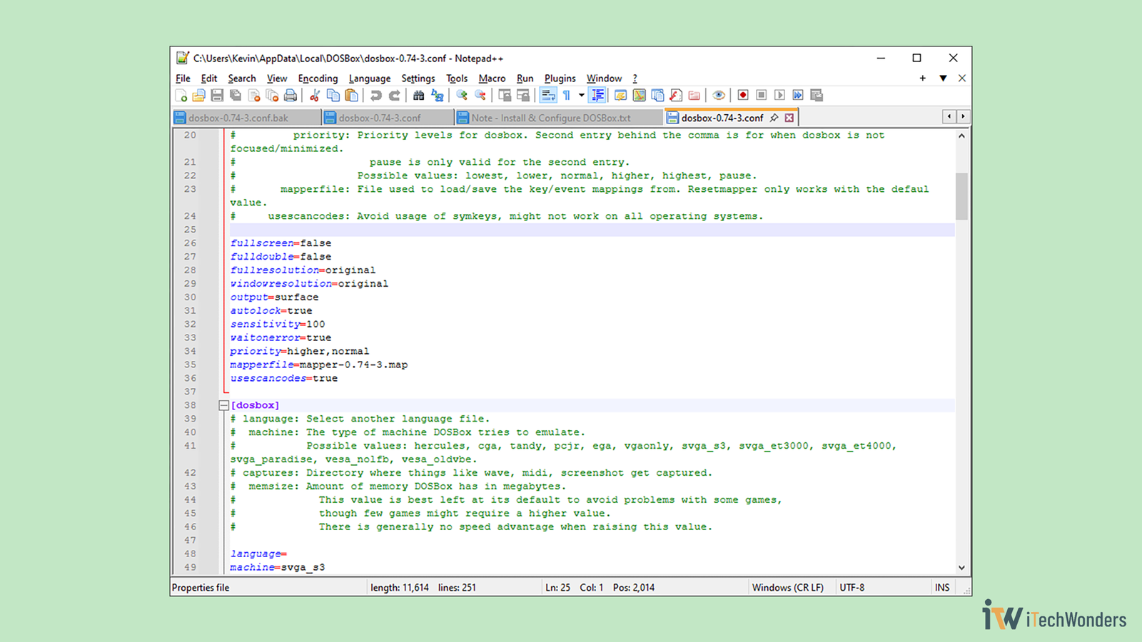Screen dimensions: 1142x642
Task: Click the Zoom In magnifier icon
Action: (x=462, y=96)
